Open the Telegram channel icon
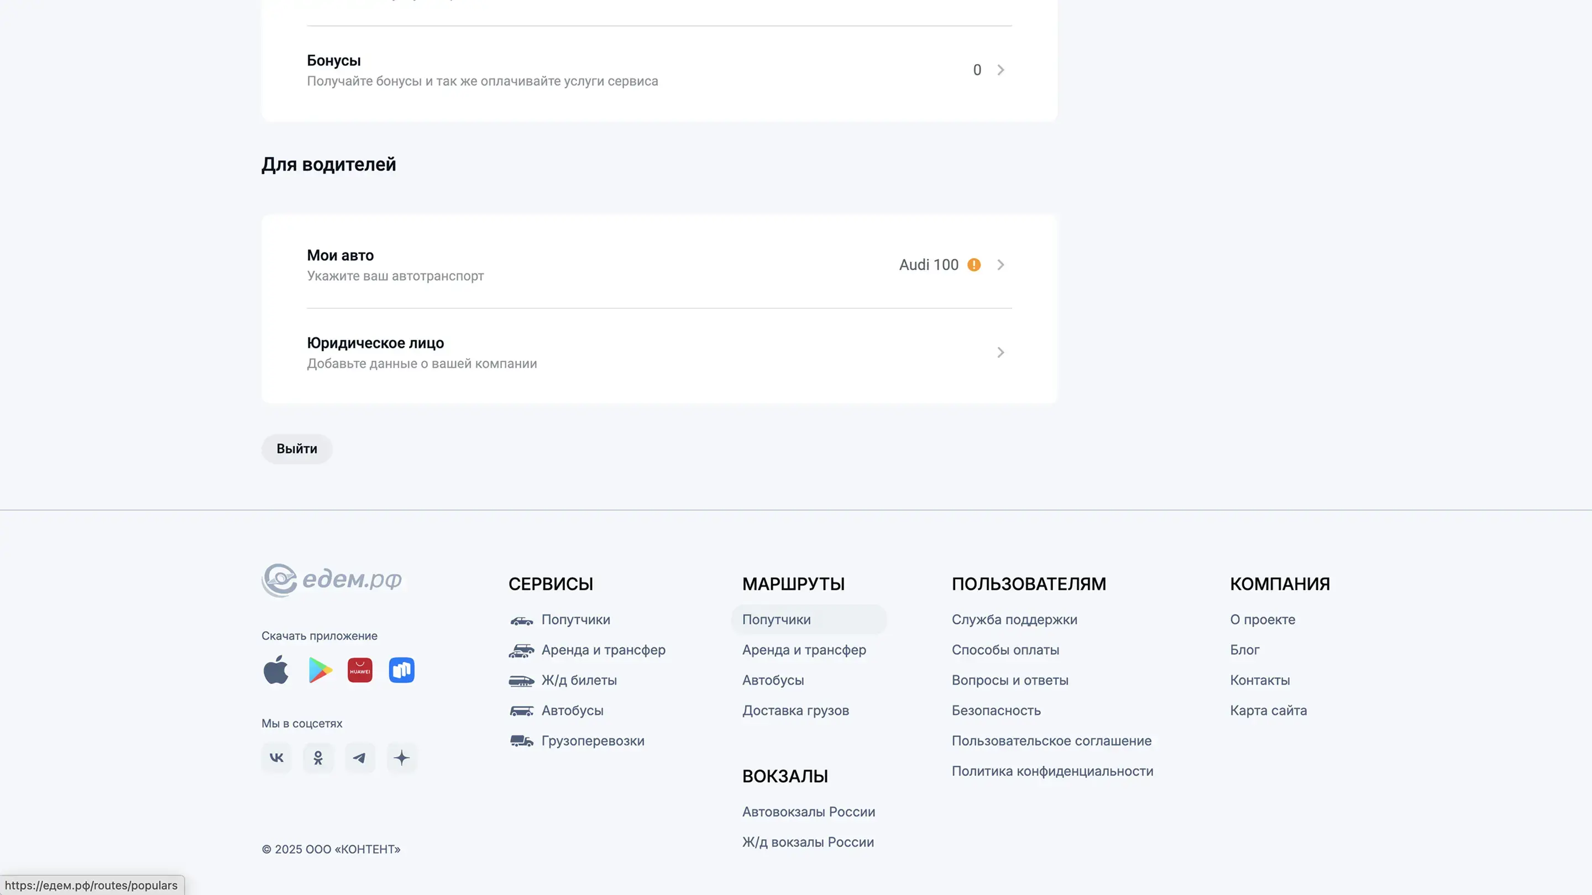 coord(360,758)
